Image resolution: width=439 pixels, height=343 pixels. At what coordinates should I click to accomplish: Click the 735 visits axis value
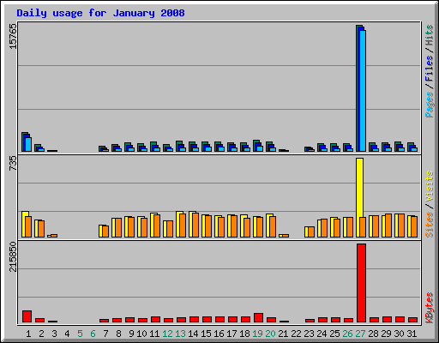click(13, 163)
